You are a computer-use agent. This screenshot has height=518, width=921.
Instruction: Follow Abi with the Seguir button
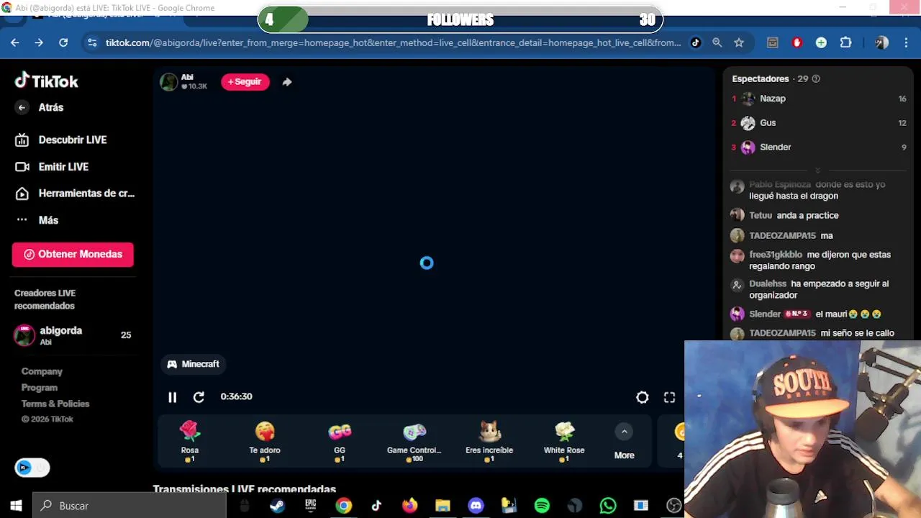pos(245,82)
